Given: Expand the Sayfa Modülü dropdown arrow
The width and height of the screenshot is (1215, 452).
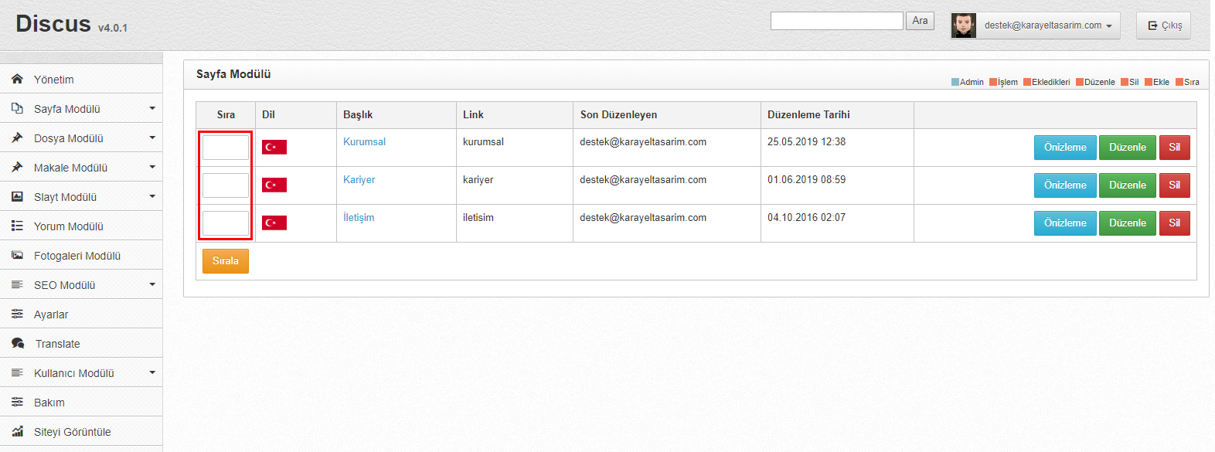Looking at the screenshot, I should coord(152,108).
